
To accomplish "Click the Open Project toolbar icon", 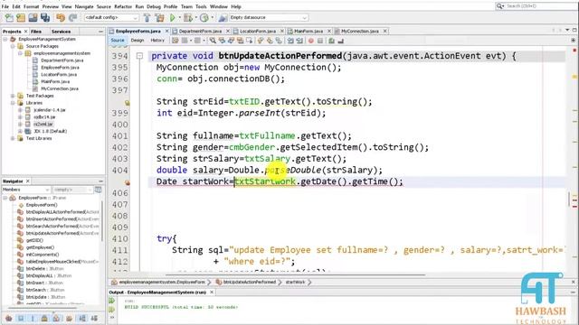I will [33, 17].
